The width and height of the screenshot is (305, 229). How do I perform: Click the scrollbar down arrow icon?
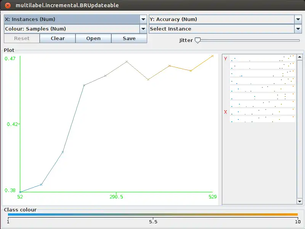300,202
